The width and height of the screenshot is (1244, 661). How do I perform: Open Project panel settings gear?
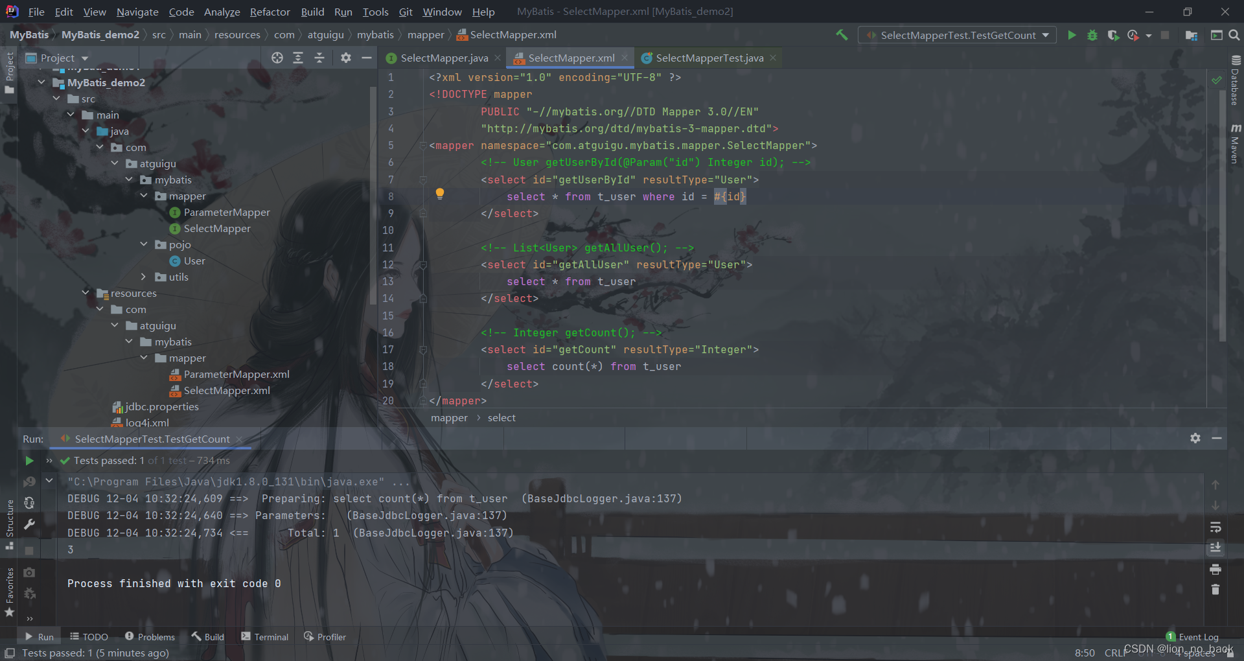click(346, 58)
